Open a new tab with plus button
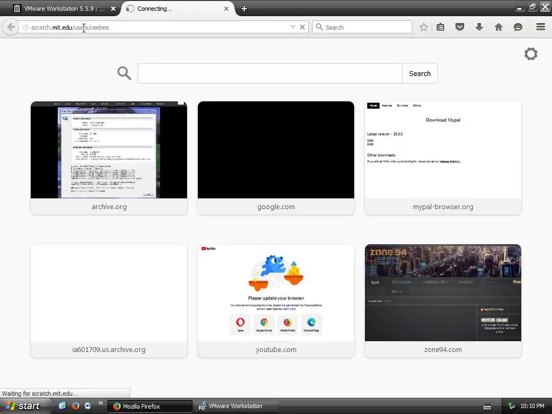Viewport: 552px width, 414px height. point(244,9)
